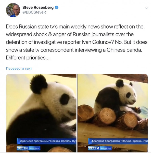Open the Steve Rosenberg display name
The height and width of the screenshot is (153, 151).
38,7
